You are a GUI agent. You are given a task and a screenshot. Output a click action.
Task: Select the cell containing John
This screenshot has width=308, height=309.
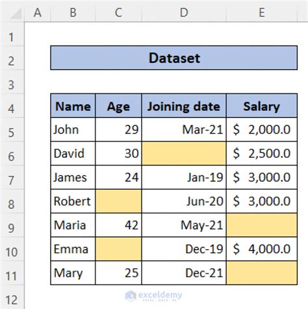point(73,130)
